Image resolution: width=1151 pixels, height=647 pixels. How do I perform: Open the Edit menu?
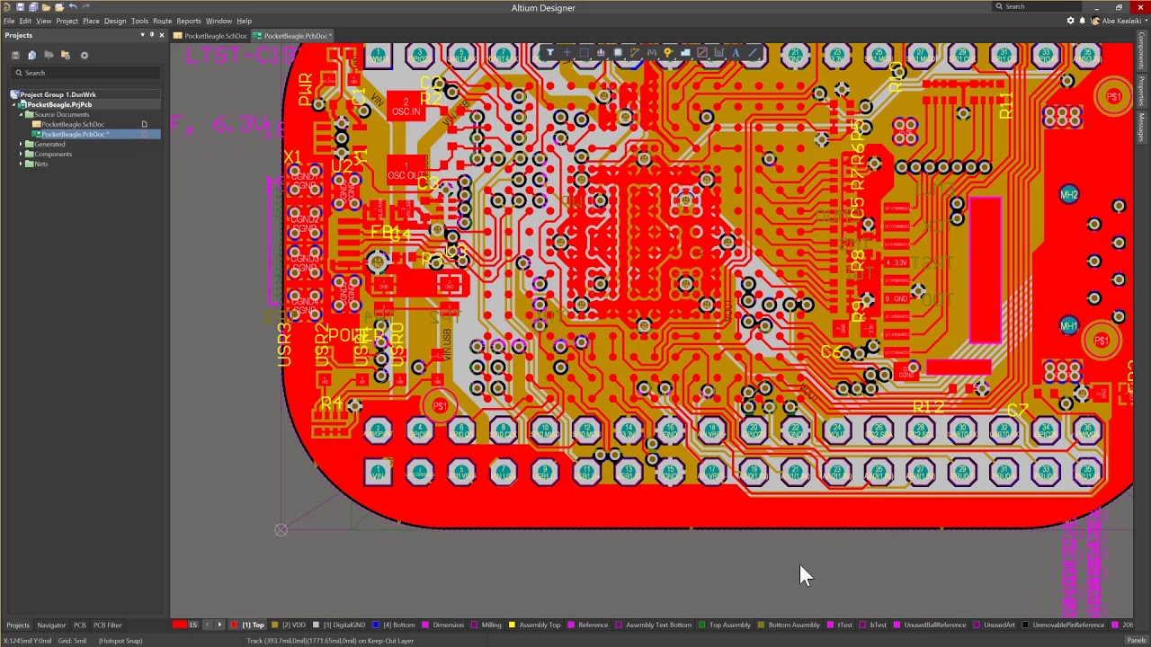[x=25, y=21]
